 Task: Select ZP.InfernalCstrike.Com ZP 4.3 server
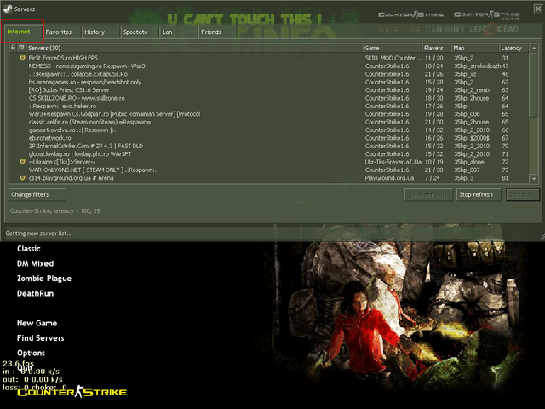269,146
